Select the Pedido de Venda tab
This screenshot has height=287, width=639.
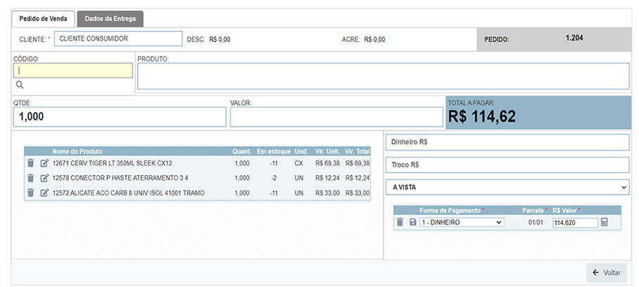click(x=43, y=18)
